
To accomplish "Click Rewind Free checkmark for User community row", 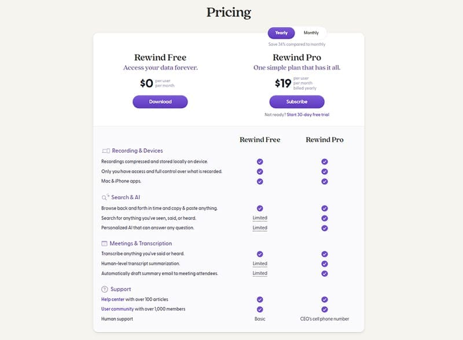I will coord(260,309).
